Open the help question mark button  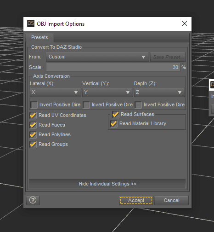[33, 200]
